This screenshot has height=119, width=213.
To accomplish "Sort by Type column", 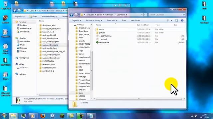I will 157,25.
